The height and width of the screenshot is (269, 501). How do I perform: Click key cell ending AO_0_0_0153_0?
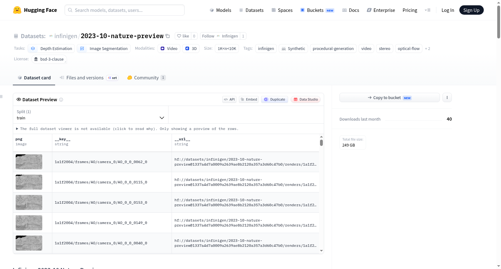pos(112,202)
